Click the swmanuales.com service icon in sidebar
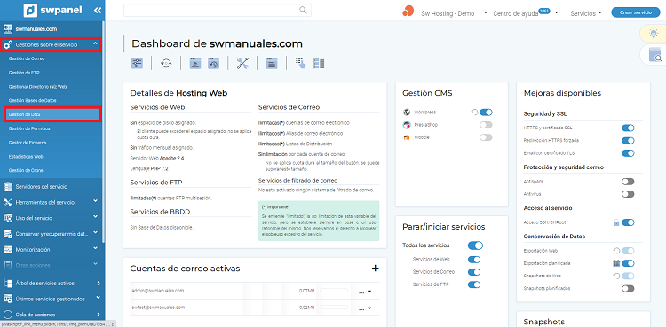 (8, 29)
